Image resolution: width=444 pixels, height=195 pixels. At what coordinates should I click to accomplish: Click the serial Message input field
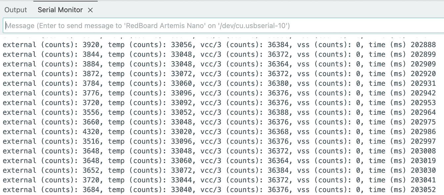(222, 25)
